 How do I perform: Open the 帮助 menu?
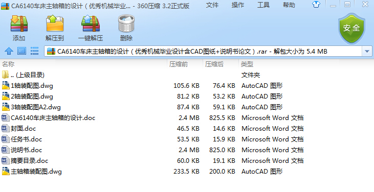(x=289, y=5)
